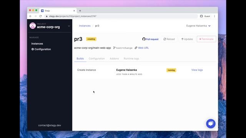Click the Create instance build row label
The width and height of the screenshot is (246, 138).
[86, 70]
